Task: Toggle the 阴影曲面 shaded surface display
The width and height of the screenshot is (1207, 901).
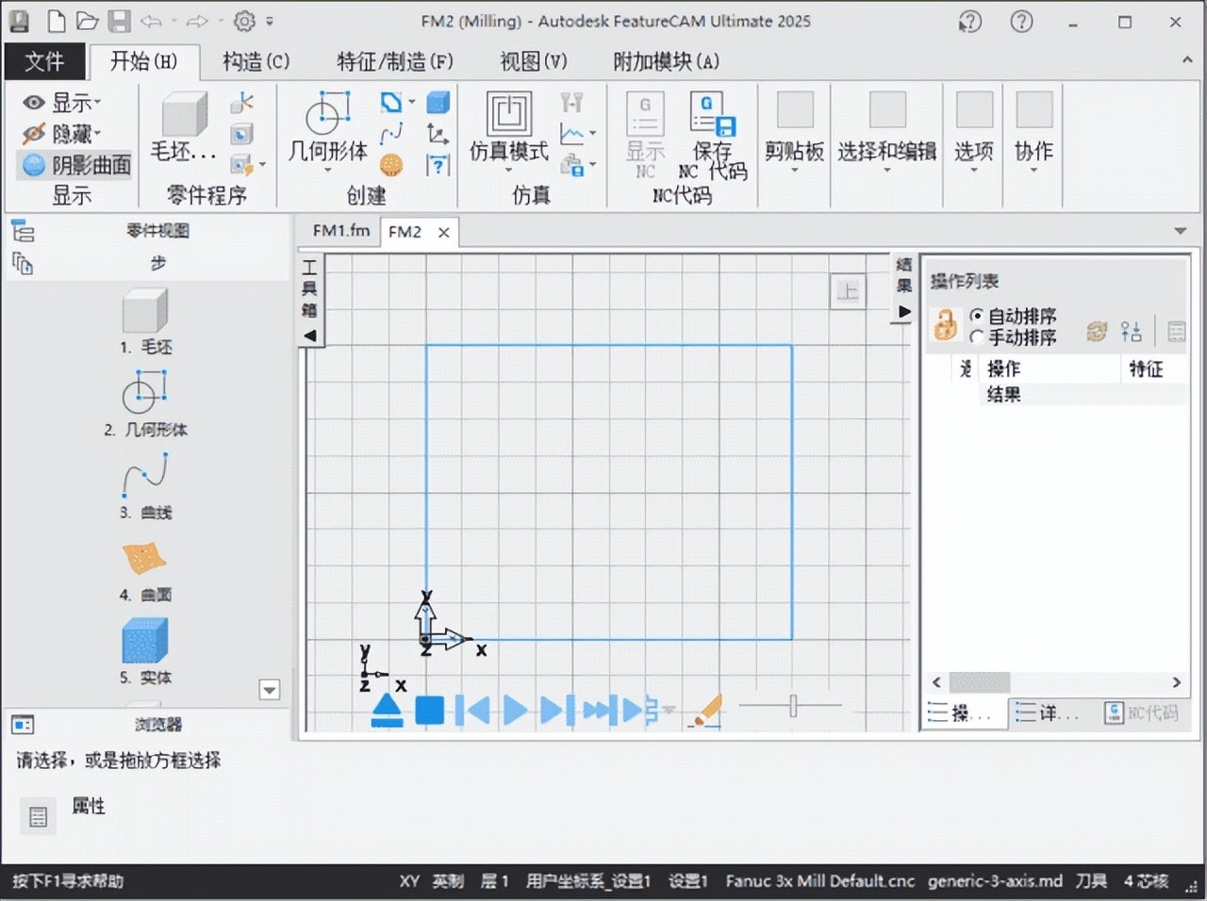Action: (x=75, y=165)
